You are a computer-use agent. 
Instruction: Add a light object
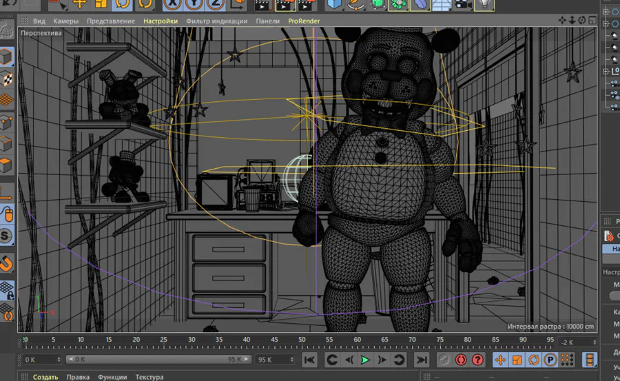[485, 4]
